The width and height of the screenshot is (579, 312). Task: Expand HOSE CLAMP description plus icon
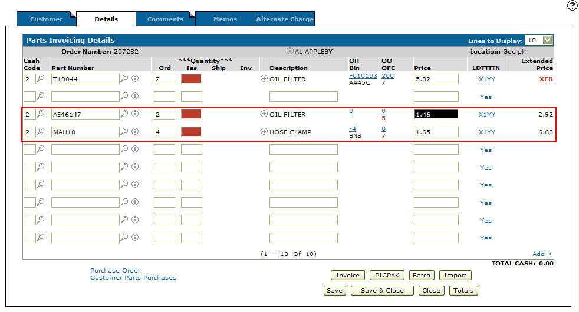click(x=264, y=131)
